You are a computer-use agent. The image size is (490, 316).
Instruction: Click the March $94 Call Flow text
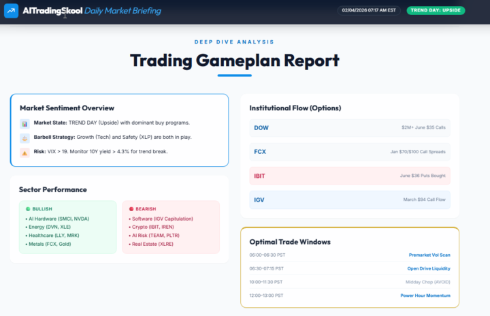pyautogui.click(x=425, y=200)
